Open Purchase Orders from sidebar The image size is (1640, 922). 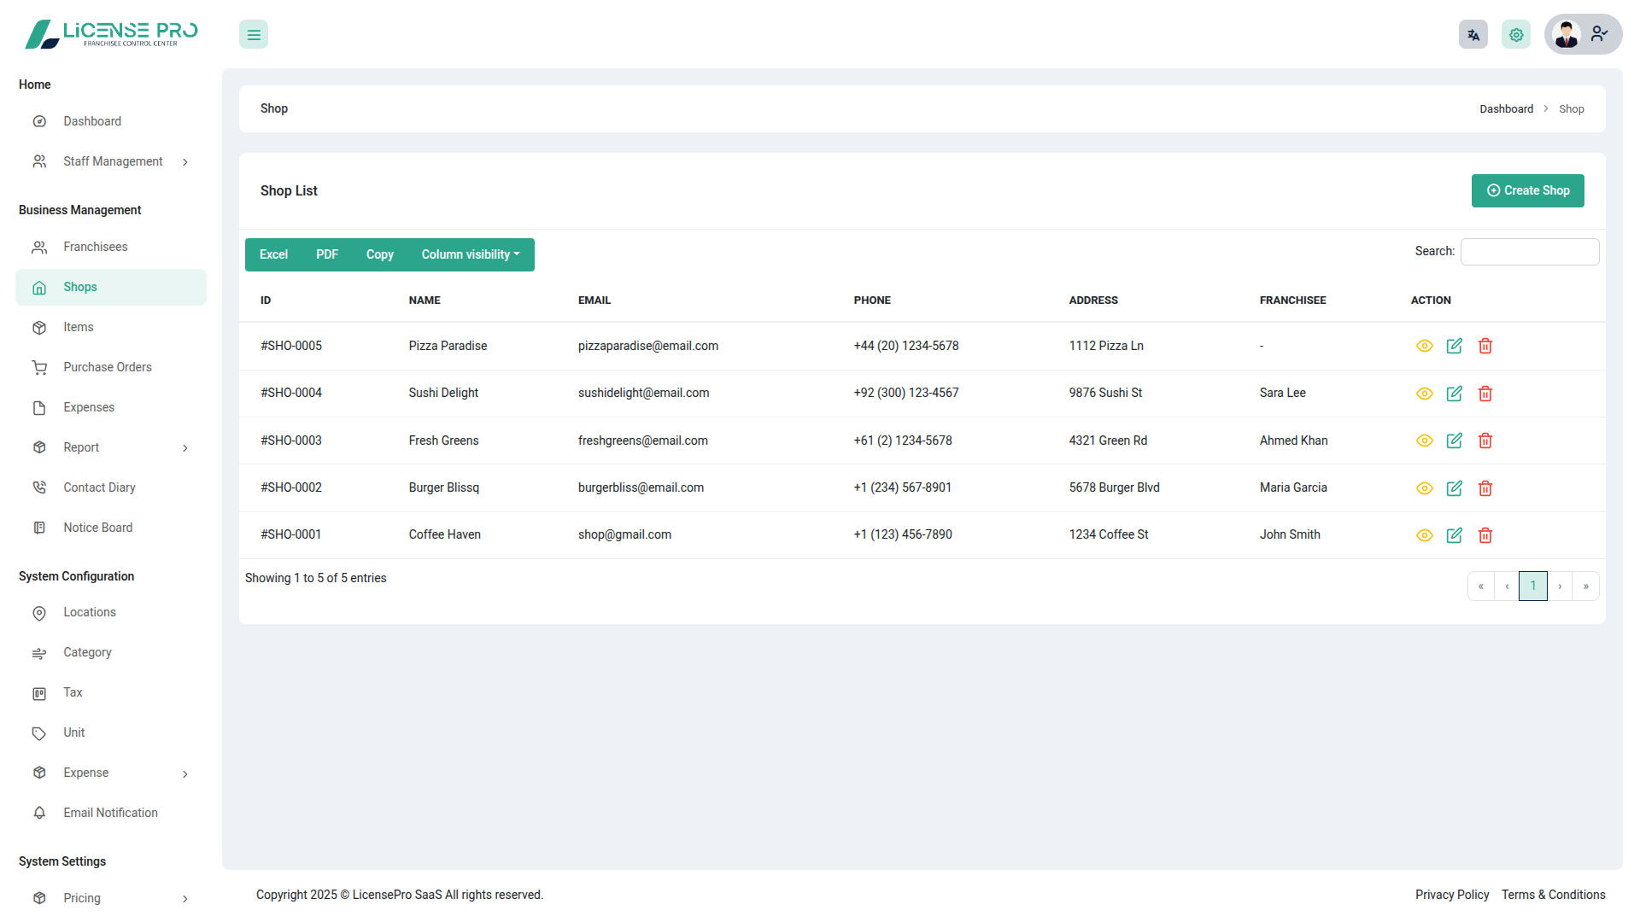107,367
